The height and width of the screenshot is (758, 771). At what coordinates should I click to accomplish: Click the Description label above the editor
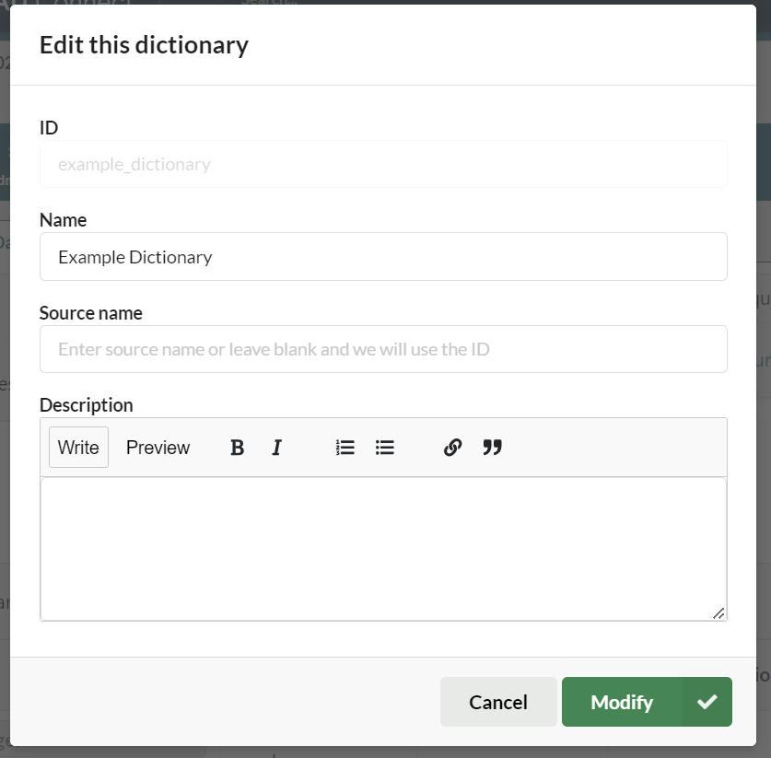pyautogui.click(x=86, y=405)
